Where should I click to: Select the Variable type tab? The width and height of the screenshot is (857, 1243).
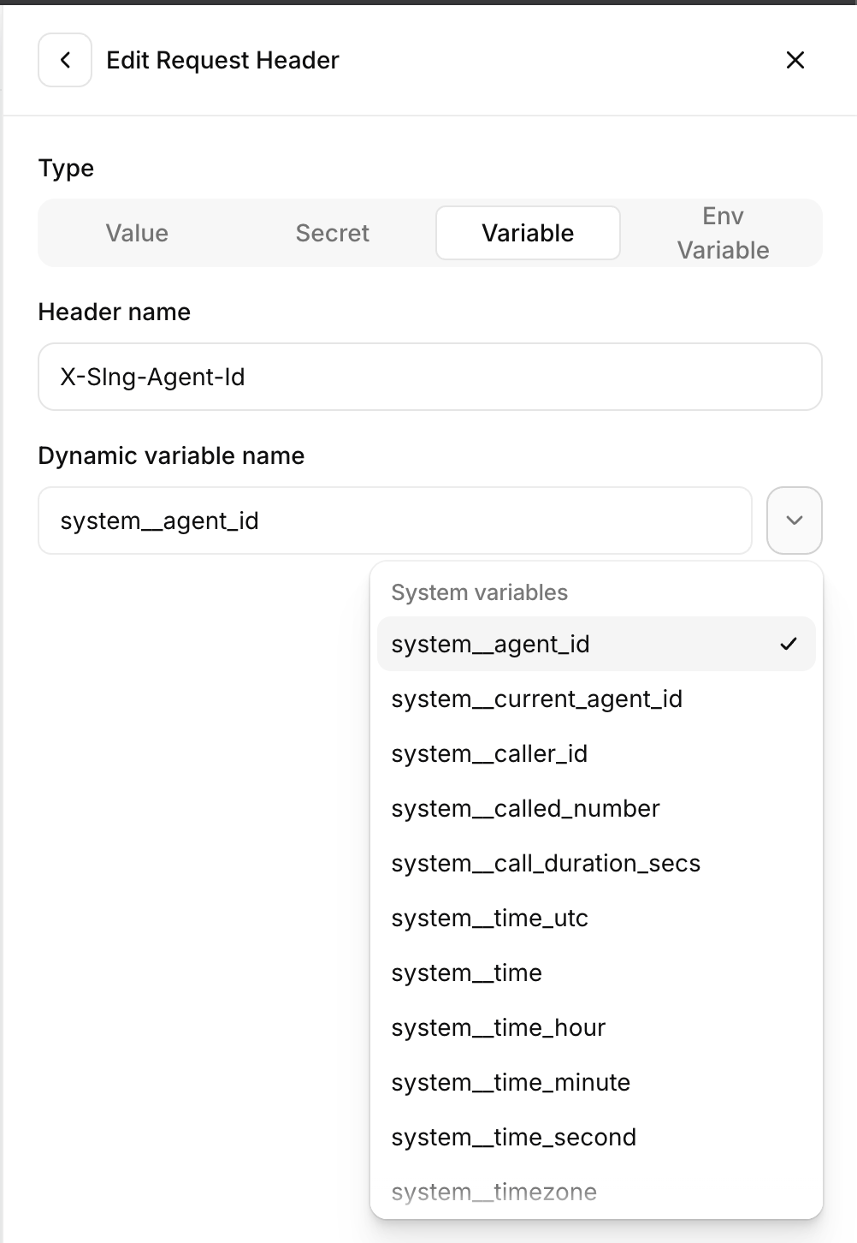(528, 233)
